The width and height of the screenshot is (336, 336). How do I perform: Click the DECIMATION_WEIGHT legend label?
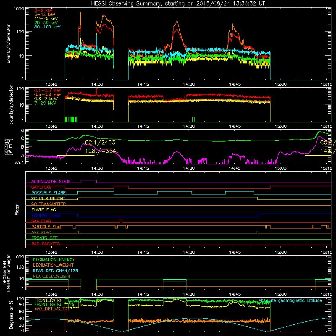click(x=53, y=265)
